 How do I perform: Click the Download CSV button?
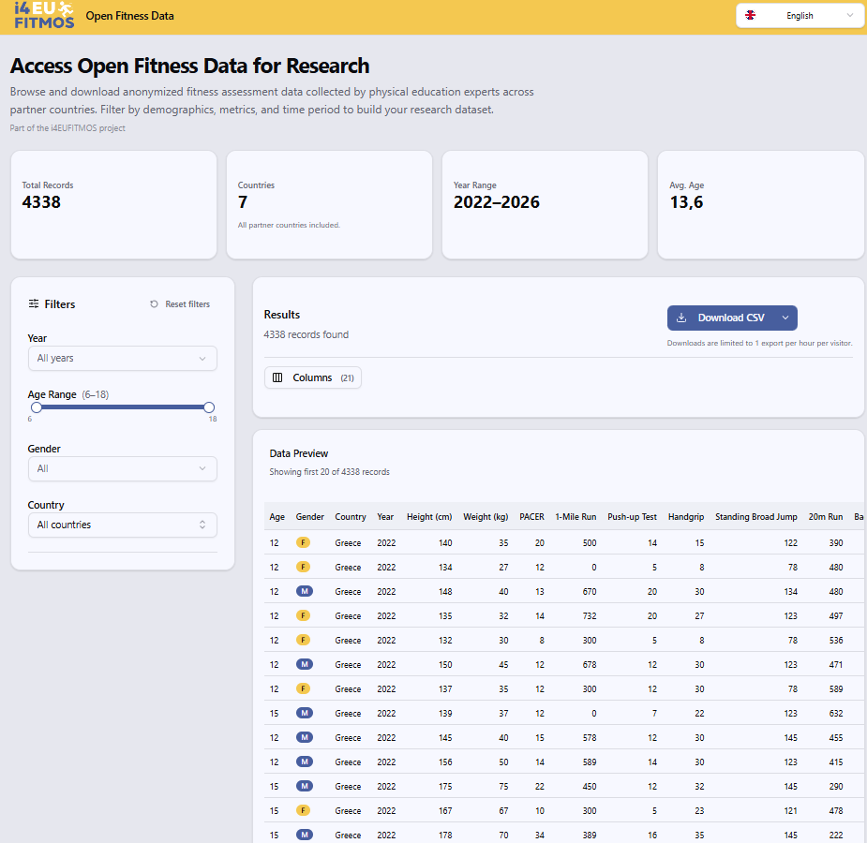pos(731,318)
